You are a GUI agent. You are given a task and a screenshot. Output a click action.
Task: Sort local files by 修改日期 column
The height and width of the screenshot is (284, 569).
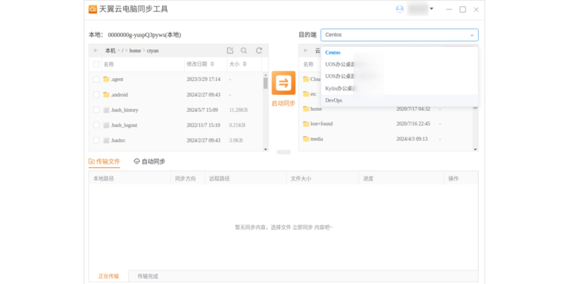coord(200,64)
